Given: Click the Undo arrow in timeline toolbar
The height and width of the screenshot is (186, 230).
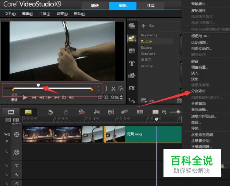Looking at the screenshot, I should tap(50, 112).
